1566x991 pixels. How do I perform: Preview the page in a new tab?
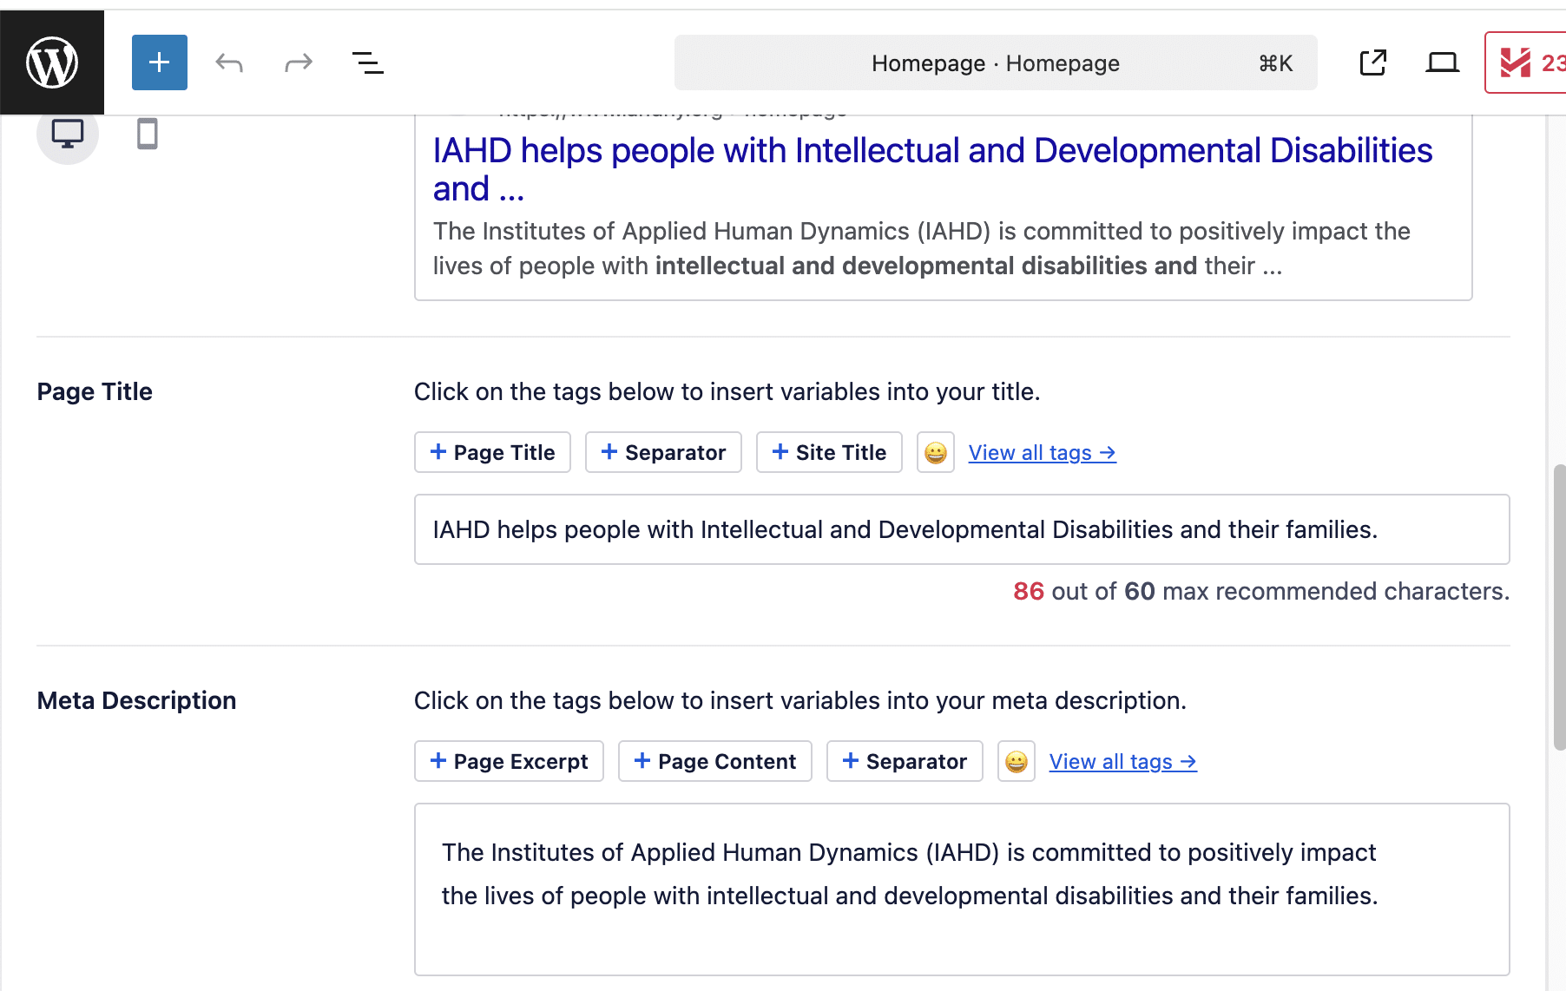pyautogui.click(x=1372, y=62)
